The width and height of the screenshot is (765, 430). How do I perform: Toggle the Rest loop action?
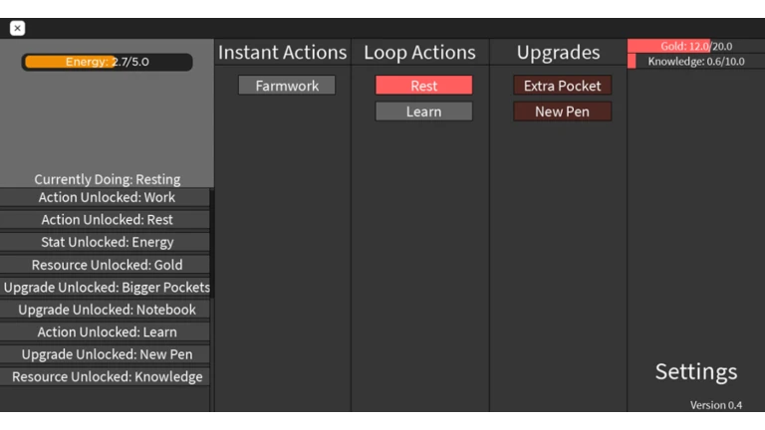click(423, 86)
